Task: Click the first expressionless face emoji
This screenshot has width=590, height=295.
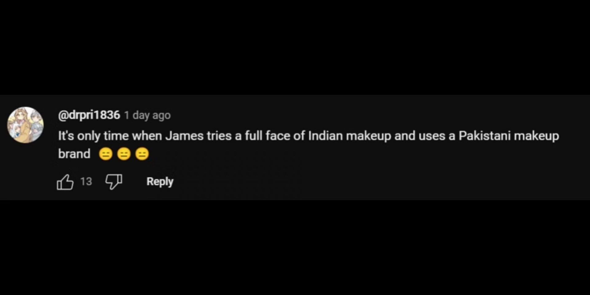Action: 106,154
